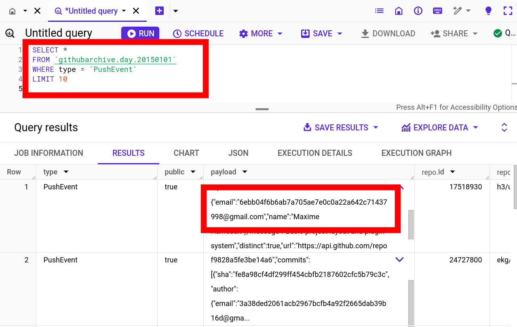Open a new query tab with plus icon
The height and width of the screenshot is (327, 517).
(x=159, y=10)
